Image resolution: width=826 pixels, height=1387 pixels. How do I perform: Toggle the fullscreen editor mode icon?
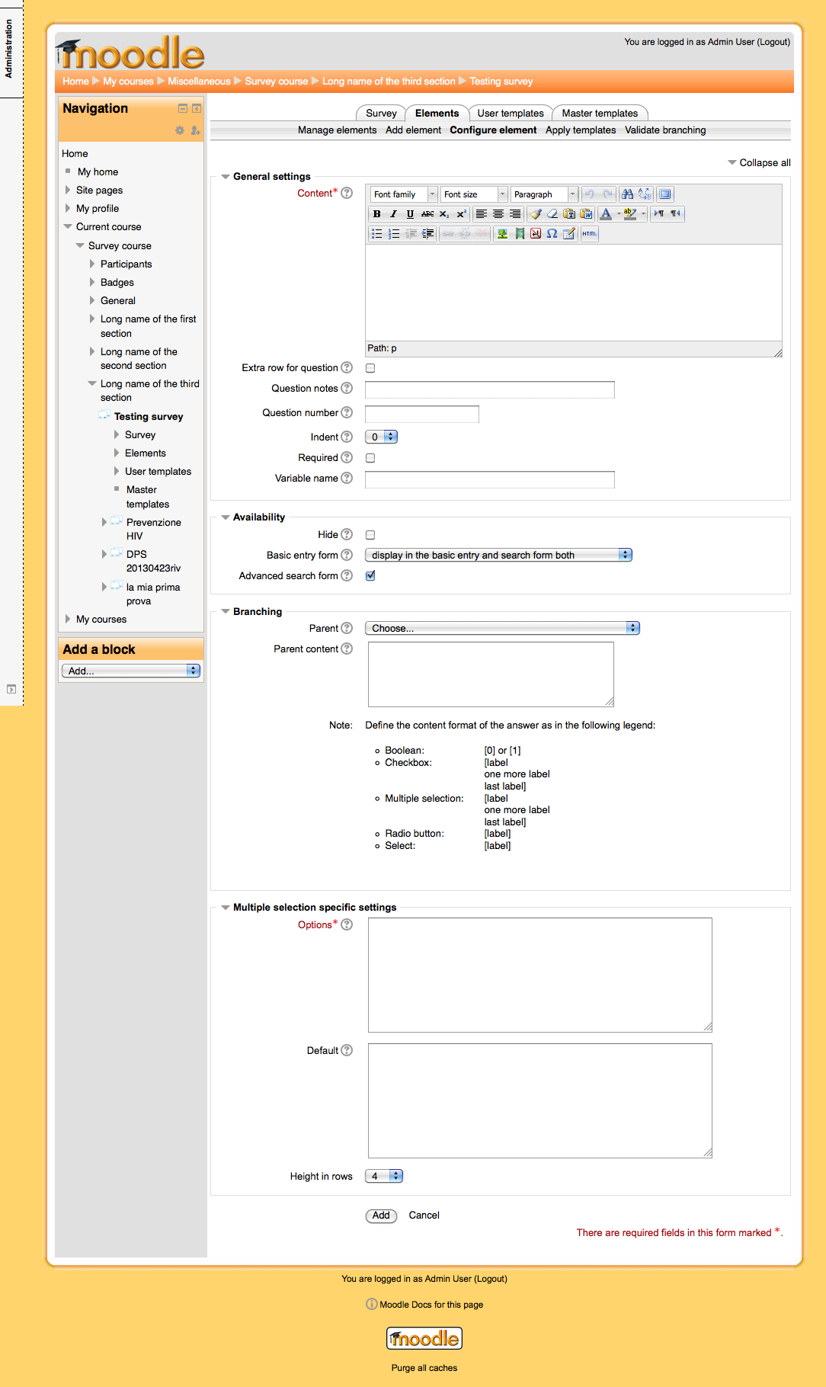tap(665, 194)
